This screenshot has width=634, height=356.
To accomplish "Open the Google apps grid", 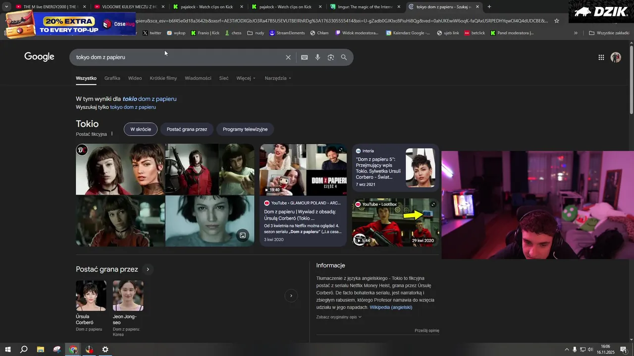I will point(601,57).
